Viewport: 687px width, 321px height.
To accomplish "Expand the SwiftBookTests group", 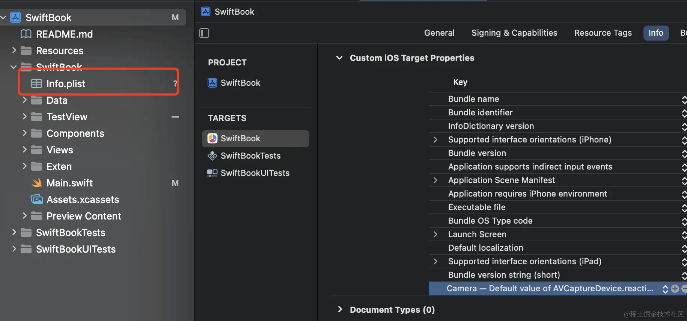I will (x=14, y=232).
